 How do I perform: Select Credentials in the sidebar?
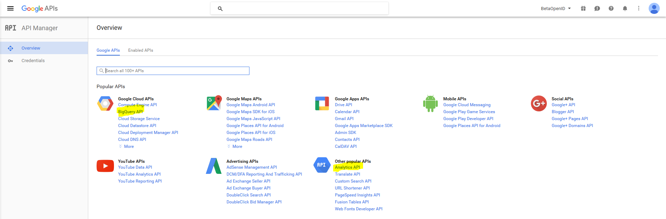pos(44,60)
